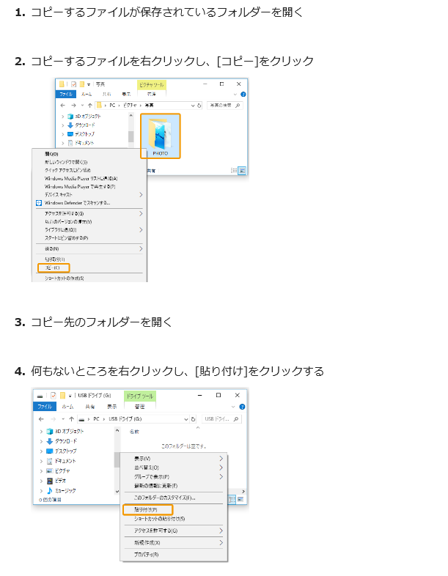Click the USB ドライブ window search box

221,419
